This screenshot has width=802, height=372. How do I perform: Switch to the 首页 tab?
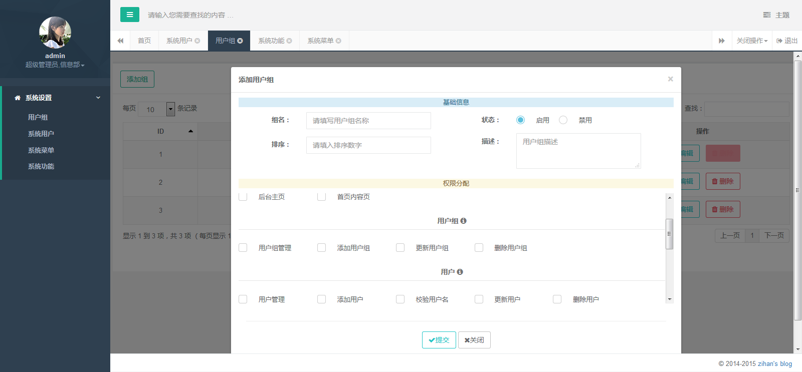pyautogui.click(x=144, y=41)
